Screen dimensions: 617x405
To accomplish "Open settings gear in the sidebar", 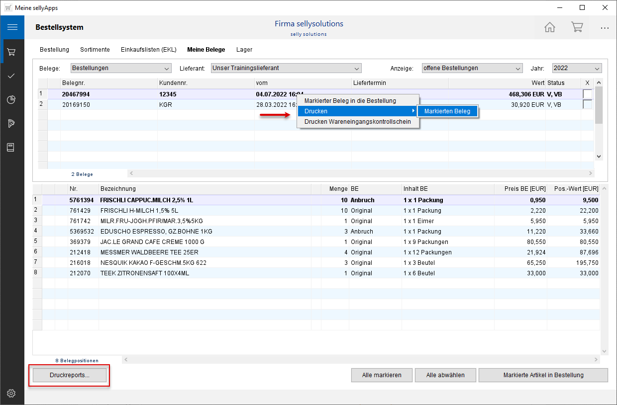I will pyautogui.click(x=12, y=393).
